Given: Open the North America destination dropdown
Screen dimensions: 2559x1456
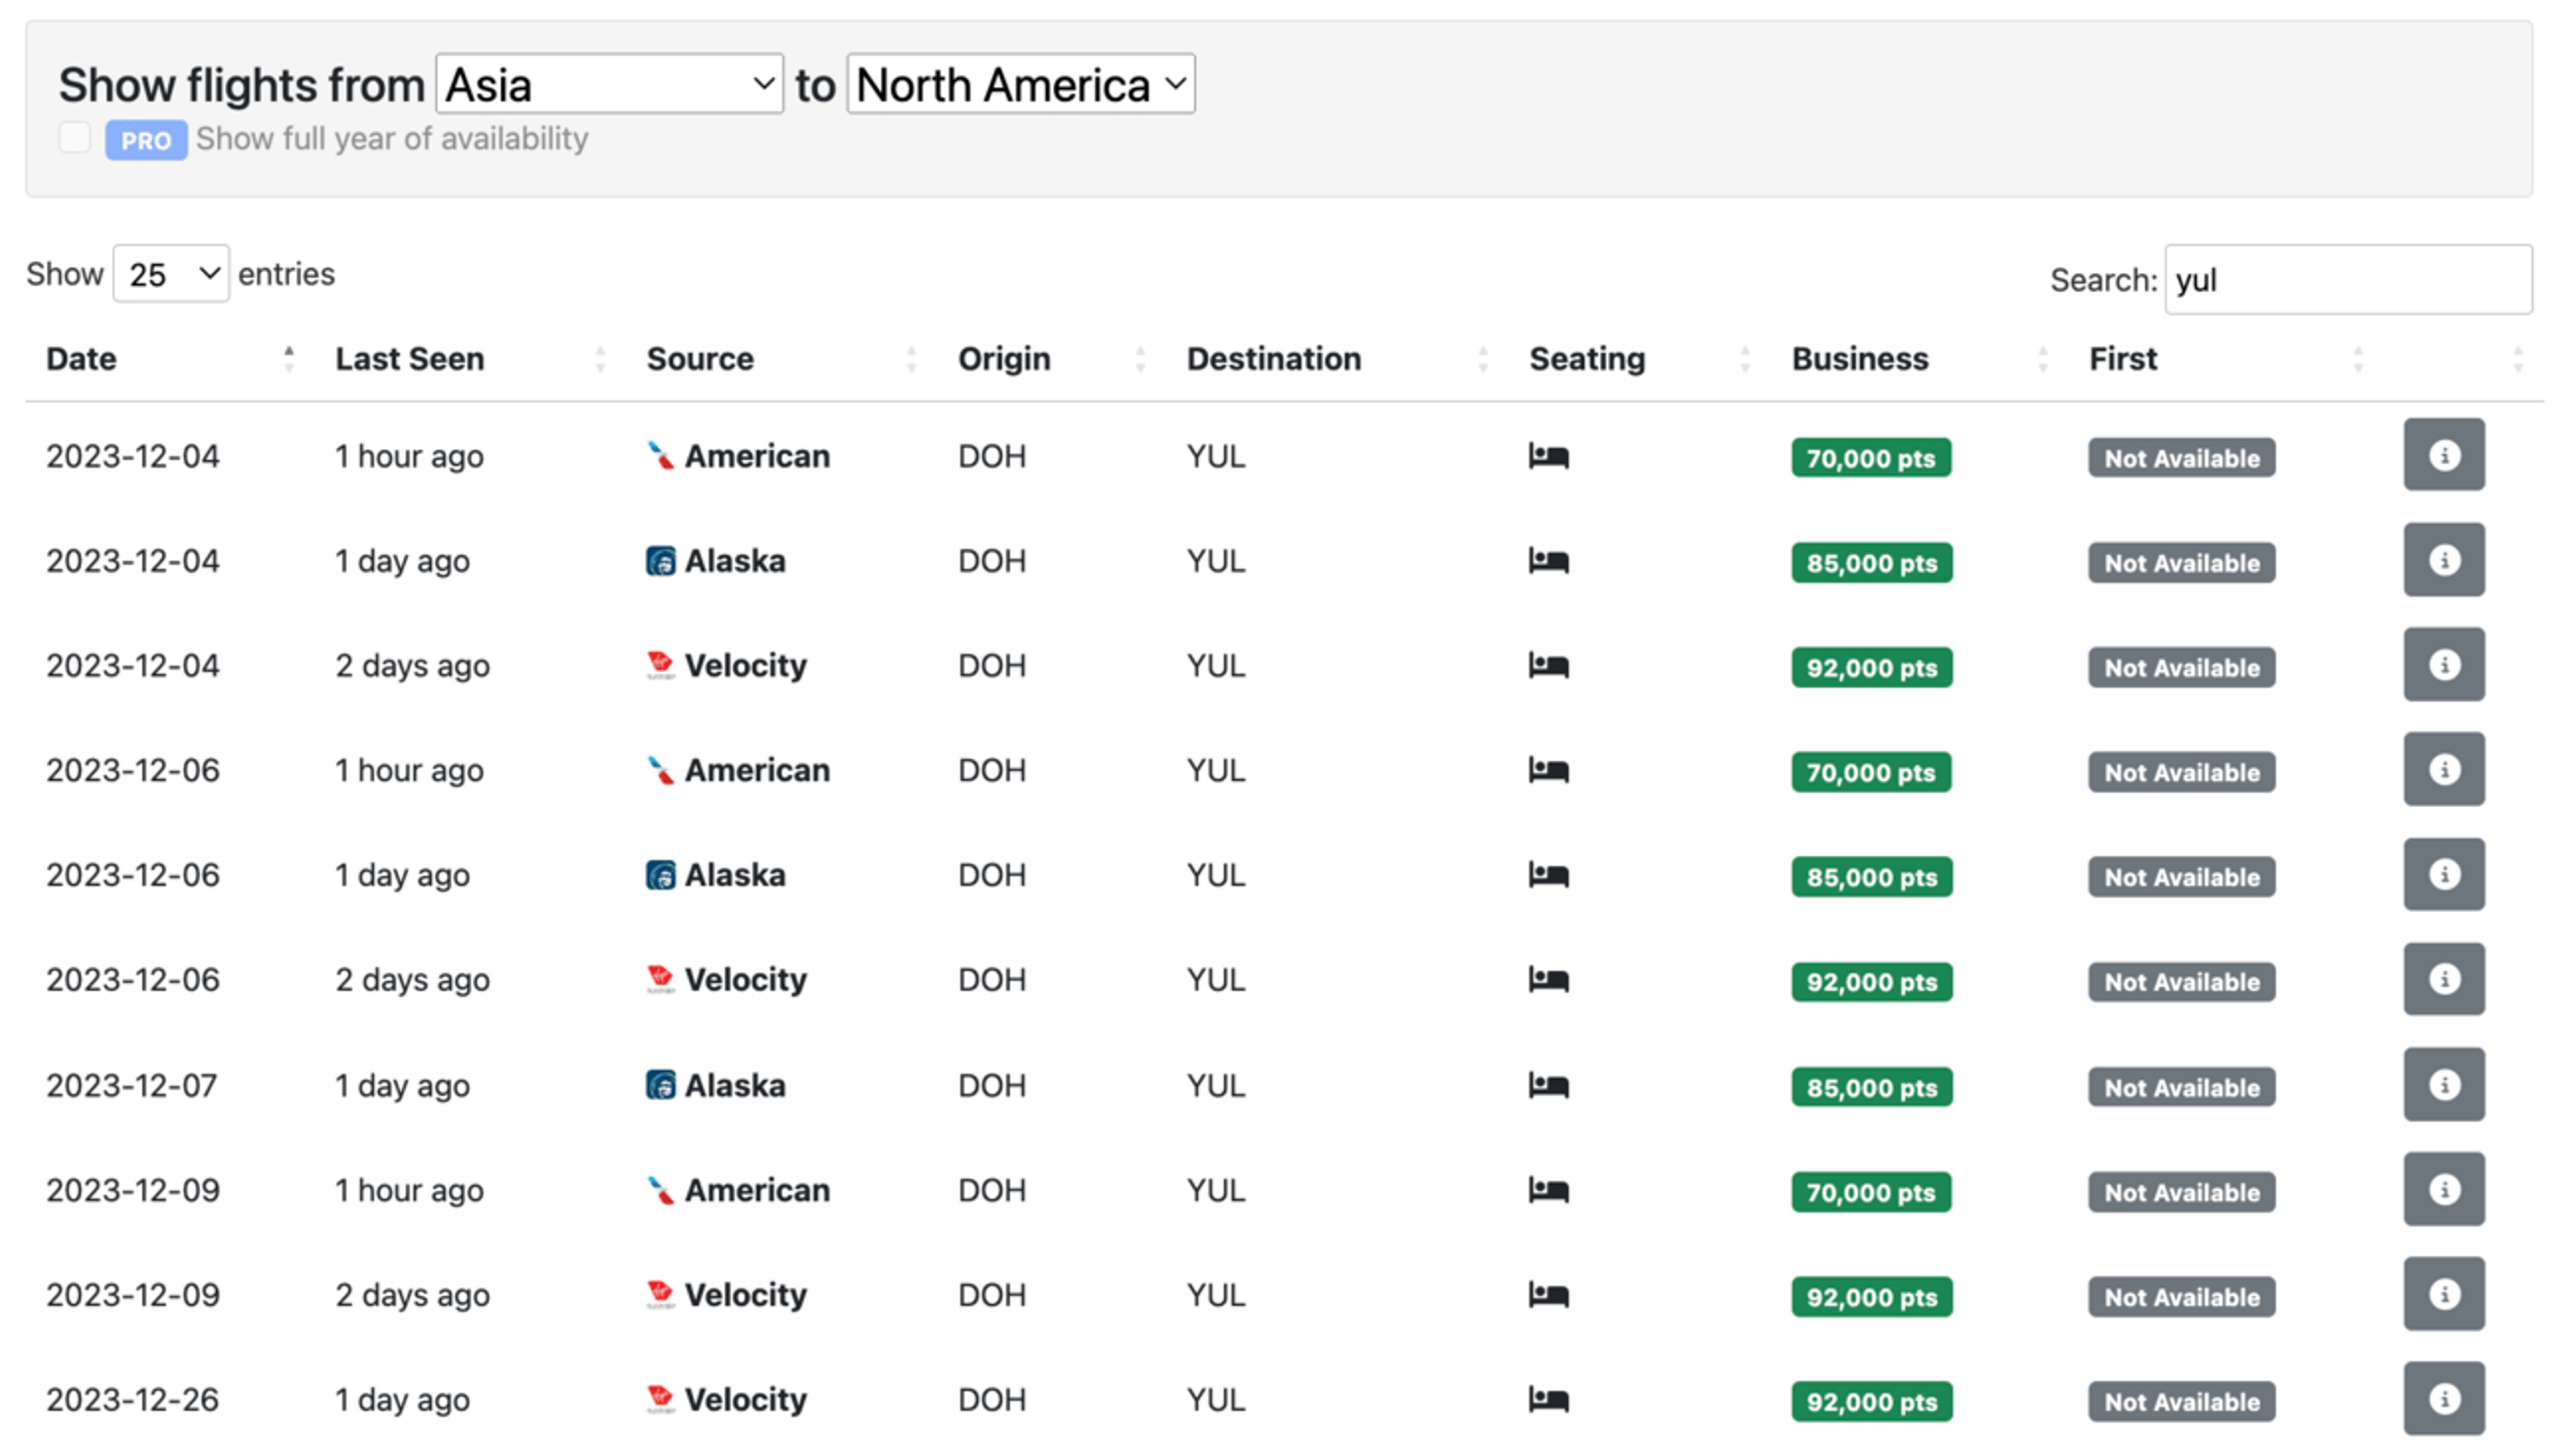Looking at the screenshot, I should point(1020,84).
